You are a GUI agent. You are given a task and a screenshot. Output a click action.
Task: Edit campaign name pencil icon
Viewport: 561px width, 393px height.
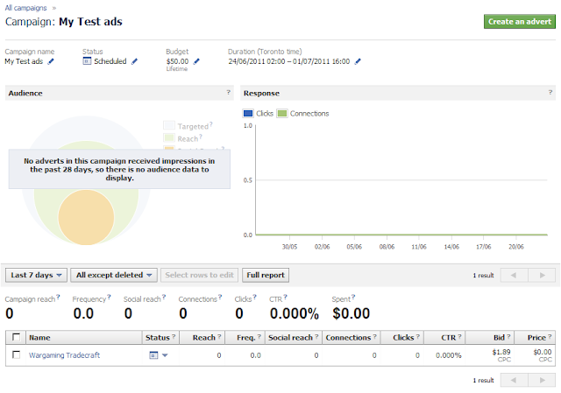click(x=51, y=61)
